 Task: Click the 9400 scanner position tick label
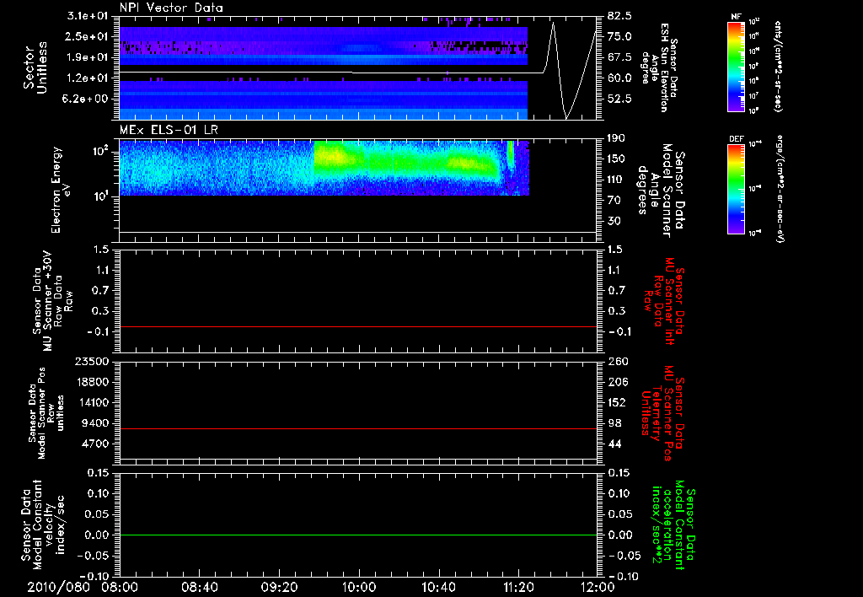[x=94, y=423]
